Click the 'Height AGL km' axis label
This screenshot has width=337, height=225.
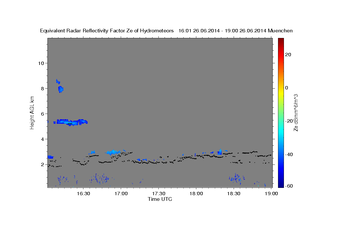point(32,112)
